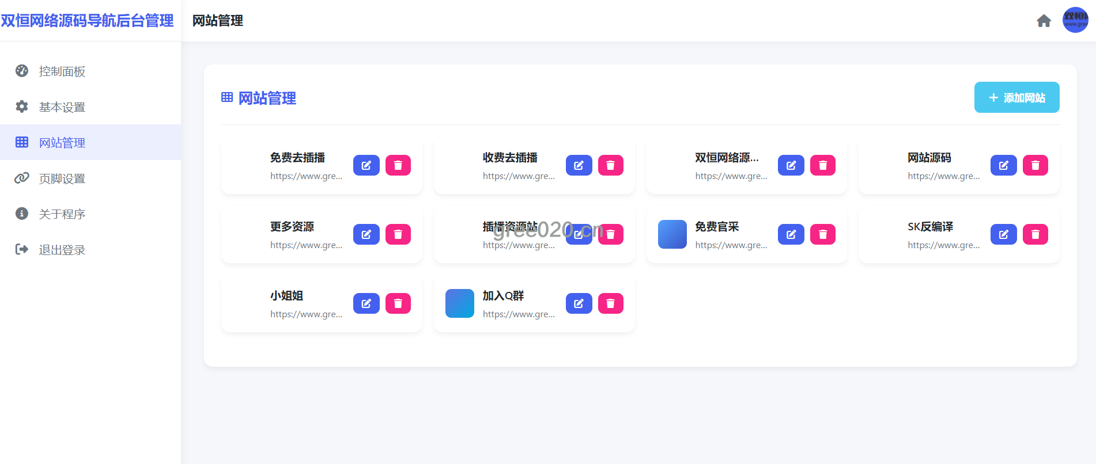
Task: Edit the SK反编译 website entry
Action: coord(1003,234)
